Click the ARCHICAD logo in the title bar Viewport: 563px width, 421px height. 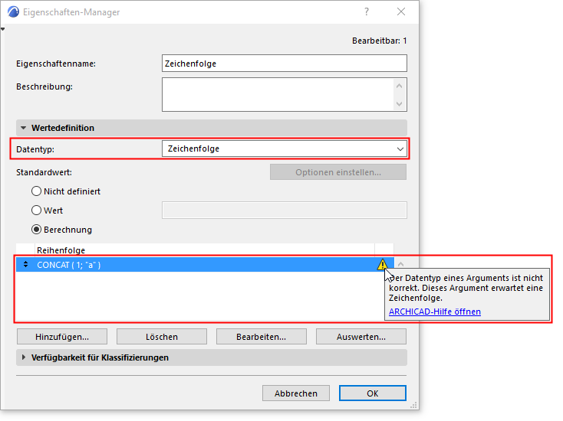(x=13, y=11)
